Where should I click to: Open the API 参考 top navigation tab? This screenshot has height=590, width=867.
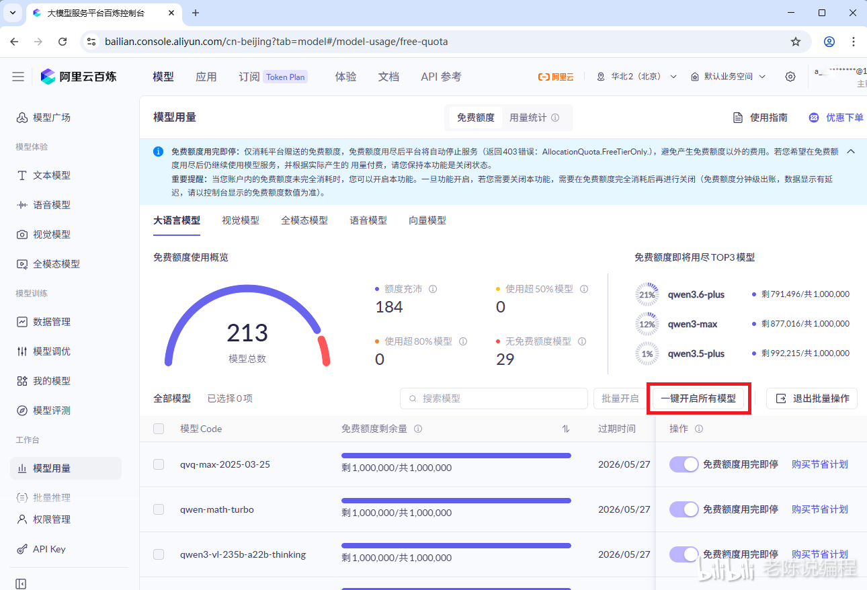(x=441, y=77)
